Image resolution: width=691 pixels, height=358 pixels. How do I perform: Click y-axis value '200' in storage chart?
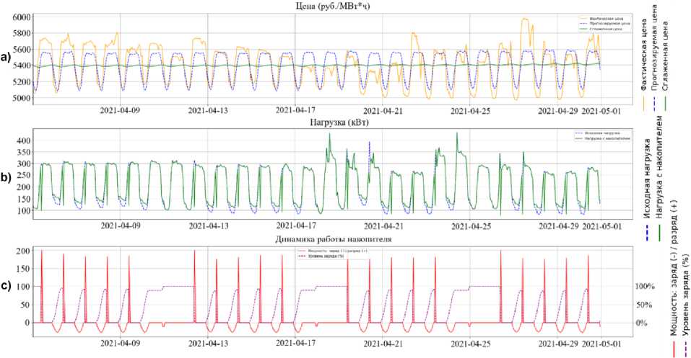tap(25, 251)
